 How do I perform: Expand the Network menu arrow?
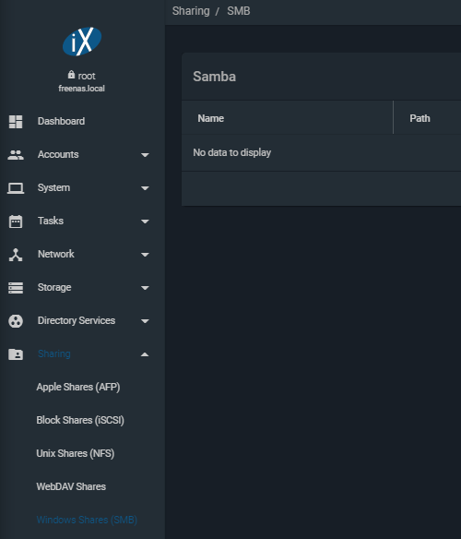tap(145, 255)
